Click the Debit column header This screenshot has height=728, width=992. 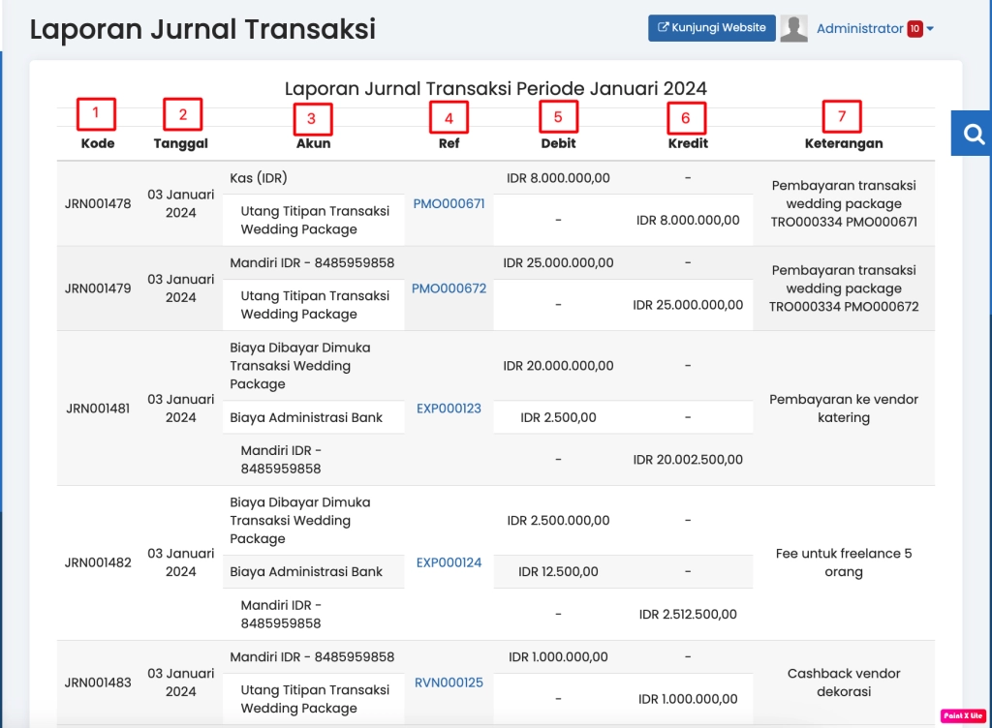tap(558, 143)
